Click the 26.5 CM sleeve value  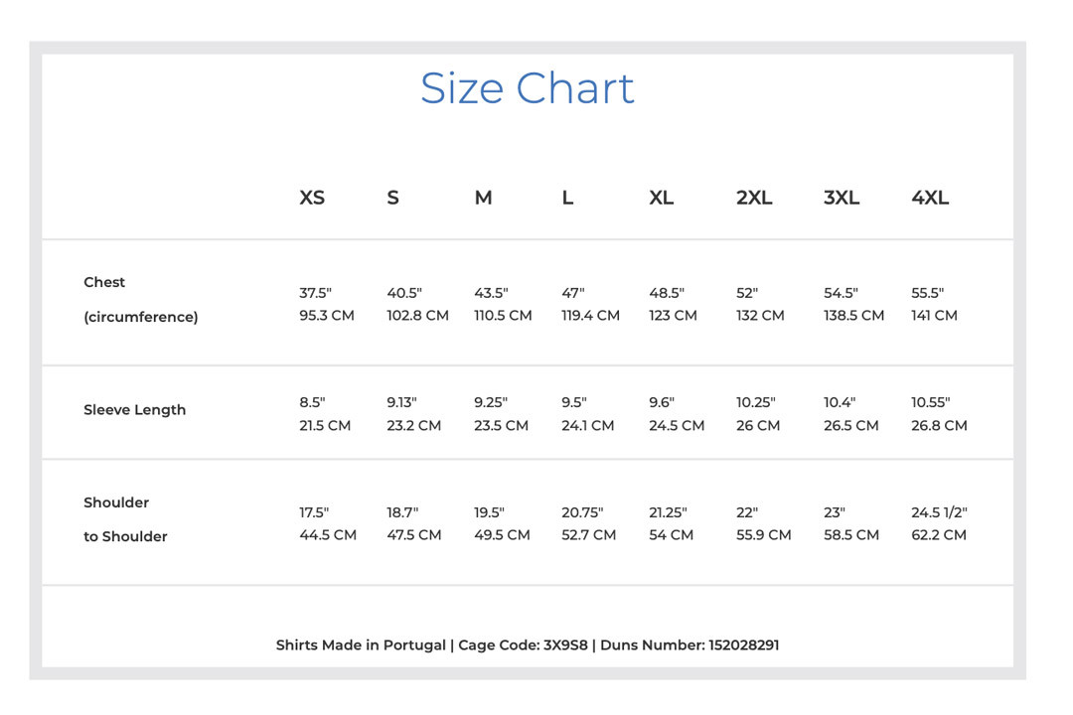tap(850, 426)
